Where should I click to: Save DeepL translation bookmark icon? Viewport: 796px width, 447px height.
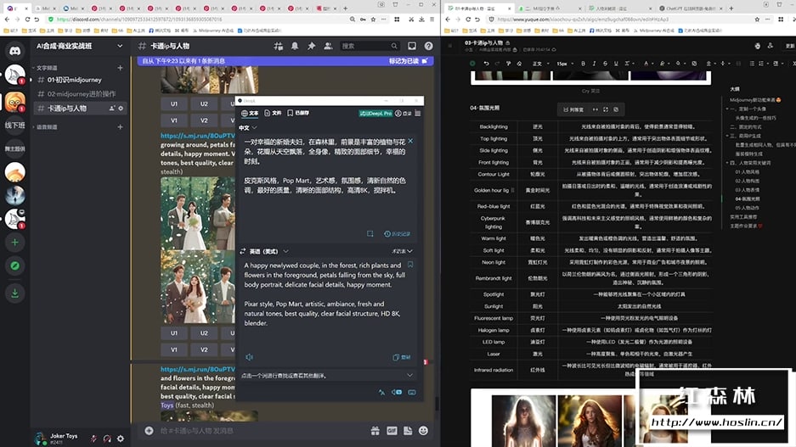[410, 265]
